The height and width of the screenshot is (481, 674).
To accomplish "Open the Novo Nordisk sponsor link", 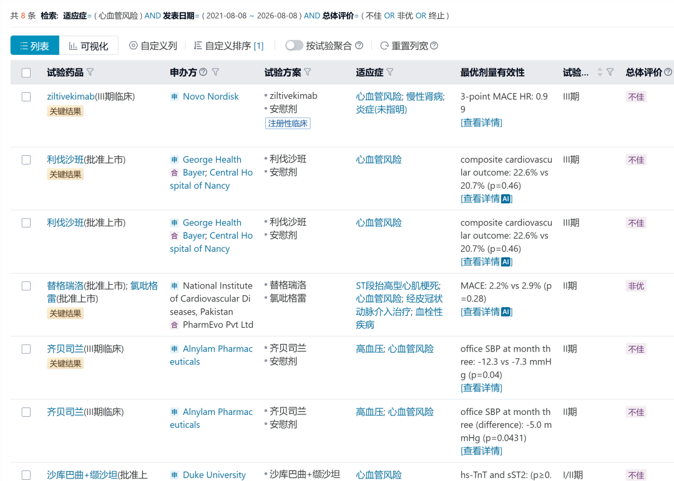I will coord(211,97).
